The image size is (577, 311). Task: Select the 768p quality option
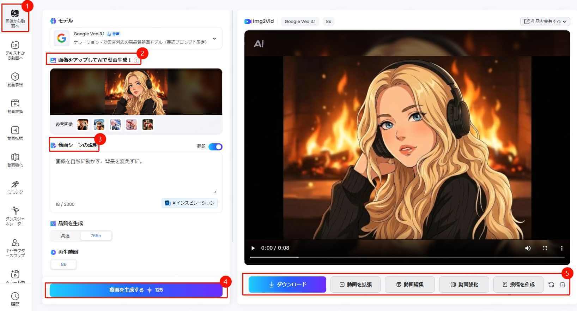(x=96, y=235)
